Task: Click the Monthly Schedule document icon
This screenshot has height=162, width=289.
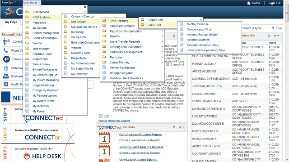Action: 182,24
